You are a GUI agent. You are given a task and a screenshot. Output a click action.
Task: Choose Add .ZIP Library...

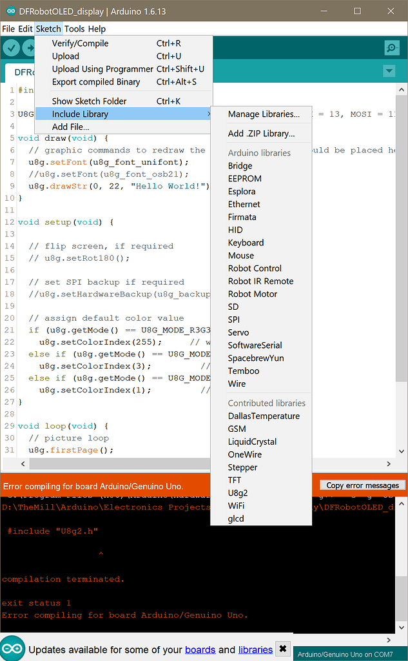pos(261,134)
